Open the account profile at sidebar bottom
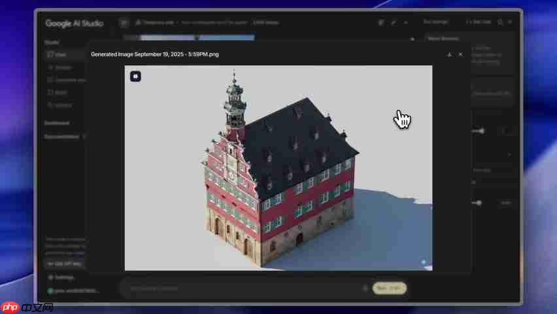Image resolution: width=557 pixels, height=314 pixels. (x=73, y=291)
